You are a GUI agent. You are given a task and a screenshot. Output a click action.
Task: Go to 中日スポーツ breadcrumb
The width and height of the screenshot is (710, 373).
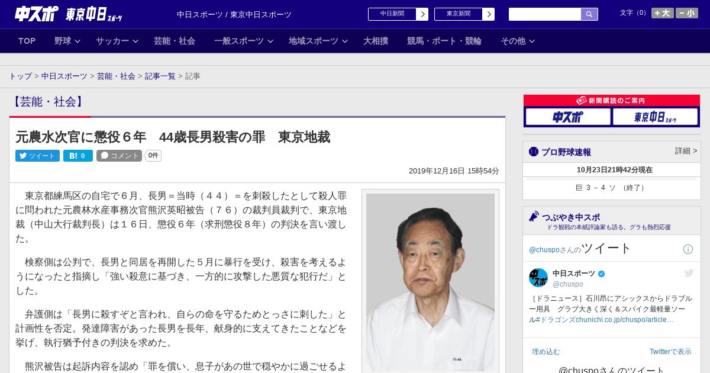point(64,76)
